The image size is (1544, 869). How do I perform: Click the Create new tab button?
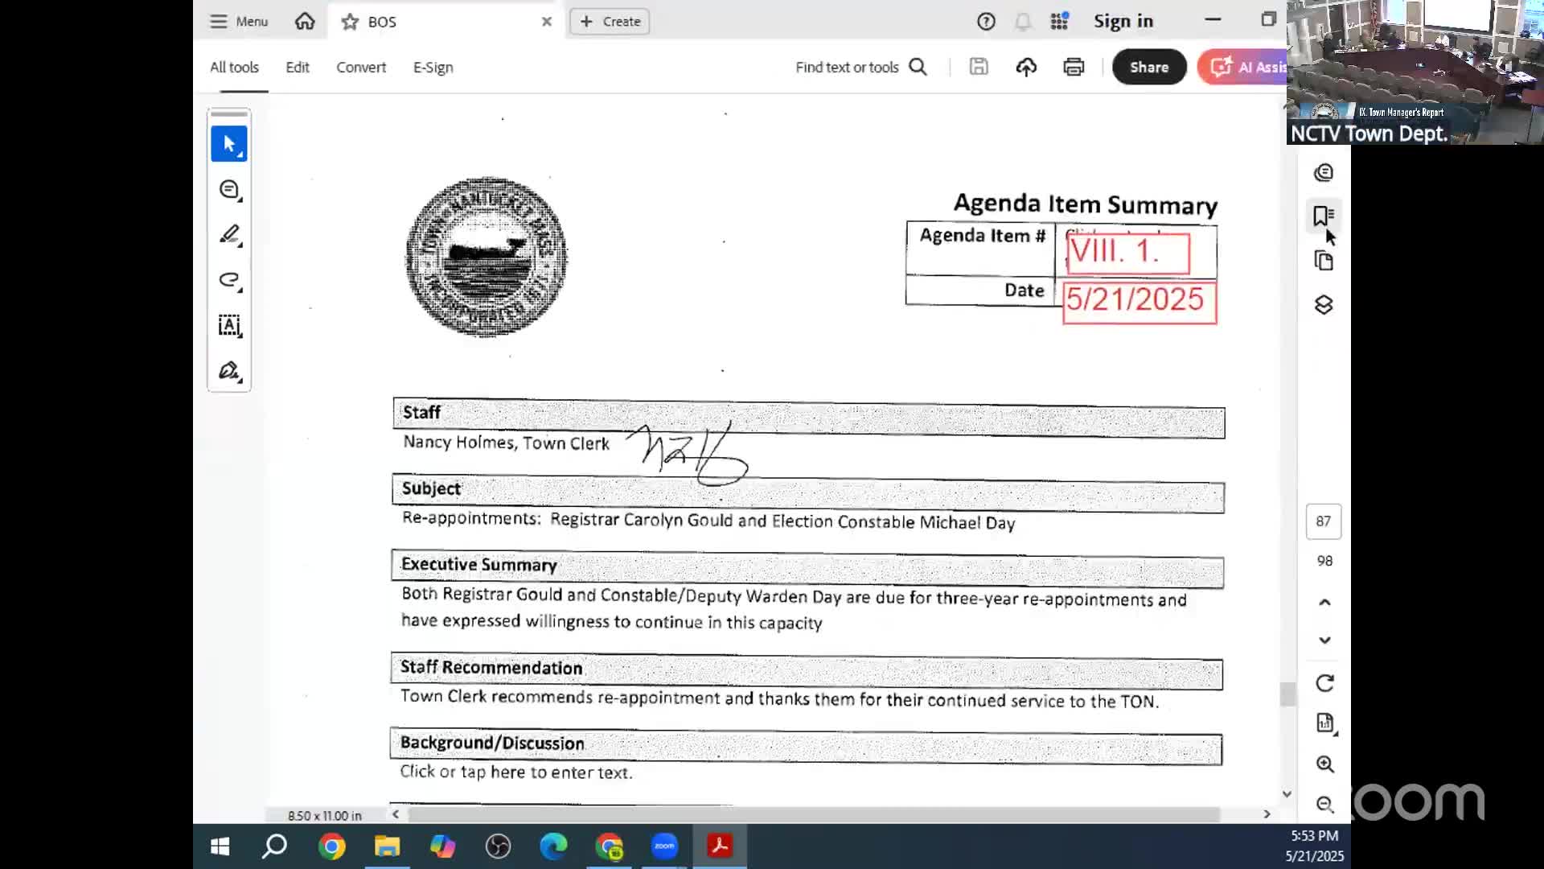pyautogui.click(x=610, y=22)
